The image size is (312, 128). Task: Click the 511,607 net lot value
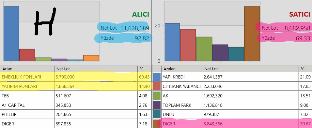coord(63,96)
